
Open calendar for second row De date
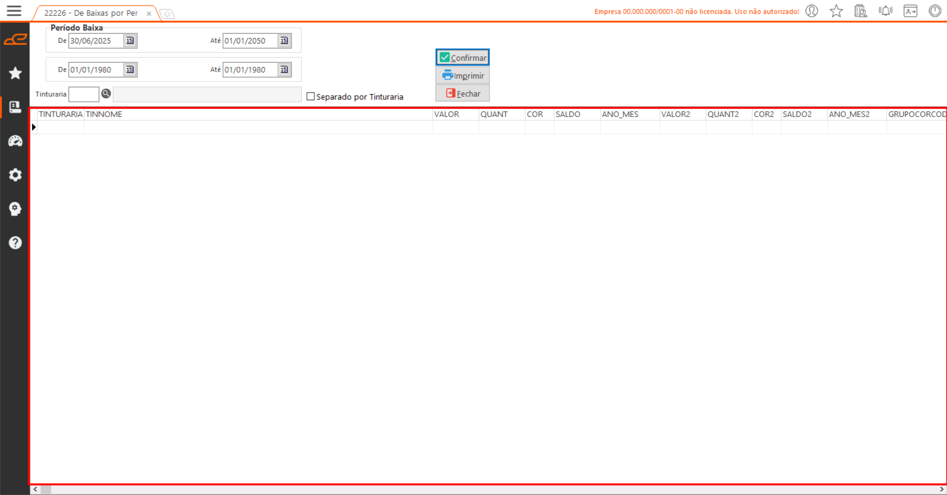click(130, 70)
